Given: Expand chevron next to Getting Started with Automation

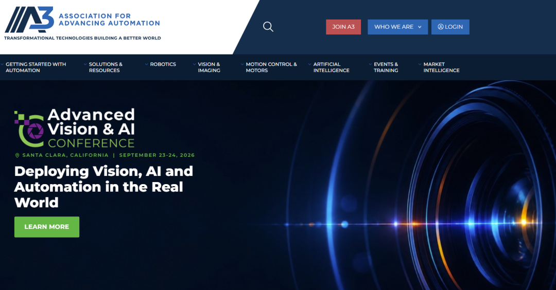Looking at the screenshot, I should click(2, 64).
